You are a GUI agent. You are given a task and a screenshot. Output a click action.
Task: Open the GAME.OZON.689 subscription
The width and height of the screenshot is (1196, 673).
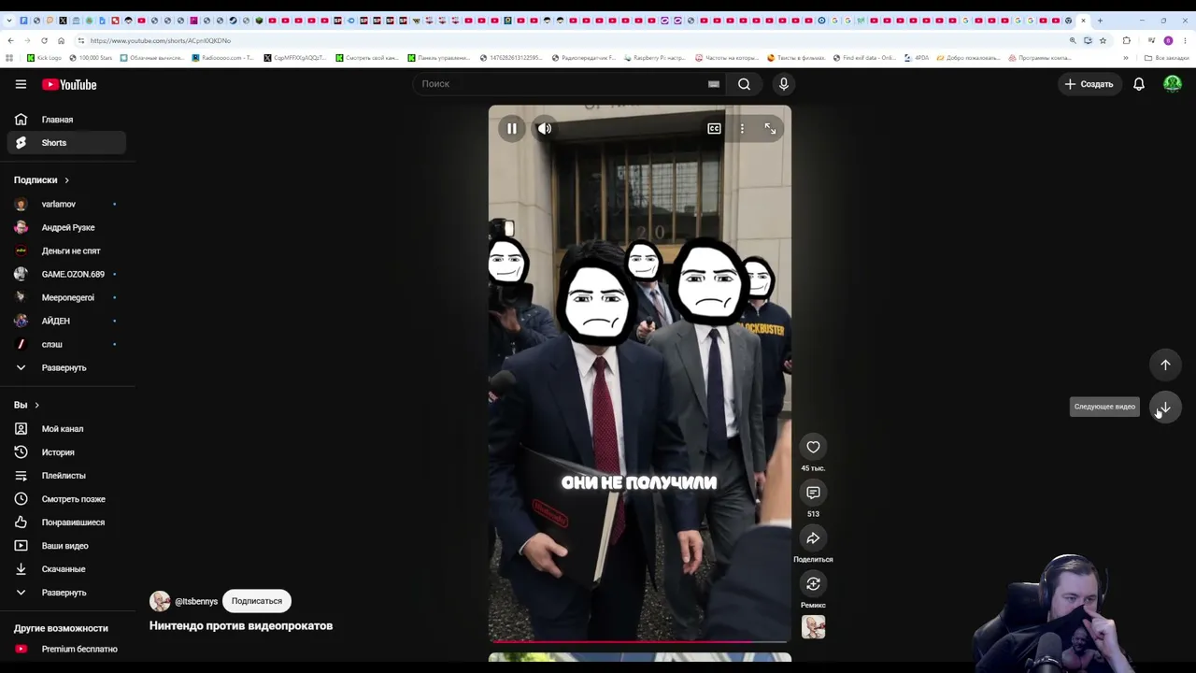65,274
